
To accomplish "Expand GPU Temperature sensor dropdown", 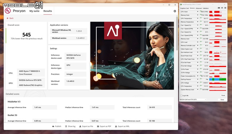I will point(197,18).
